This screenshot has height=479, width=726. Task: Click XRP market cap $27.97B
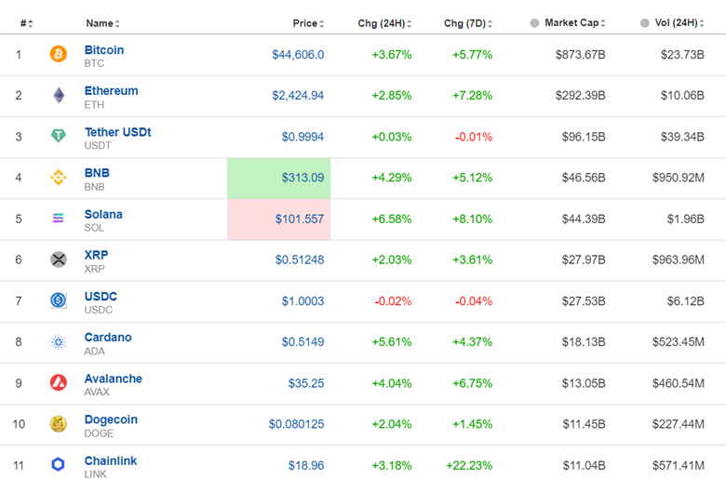[584, 259]
